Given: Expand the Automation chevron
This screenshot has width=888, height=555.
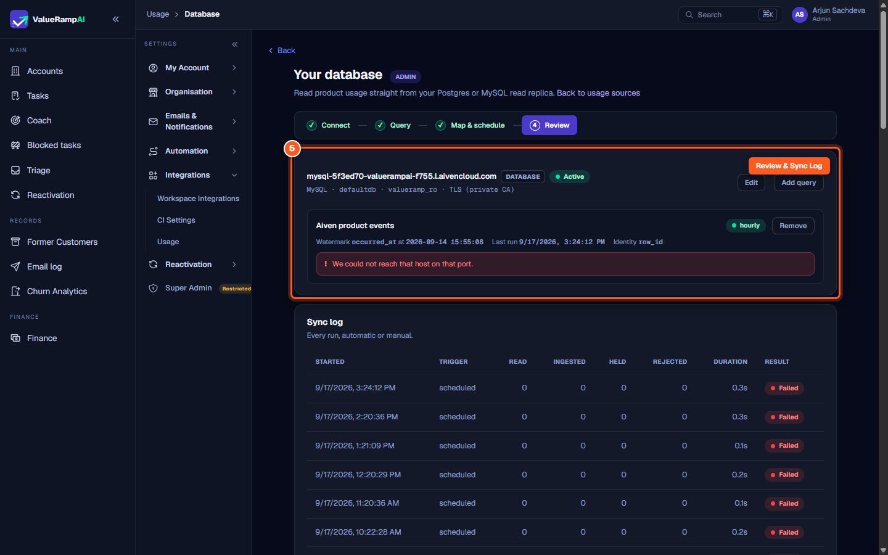Looking at the screenshot, I should 234,151.
